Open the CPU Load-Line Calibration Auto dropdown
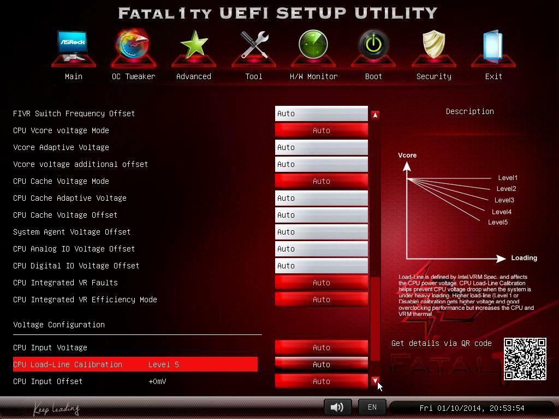This screenshot has height=419, width=559. (321, 364)
